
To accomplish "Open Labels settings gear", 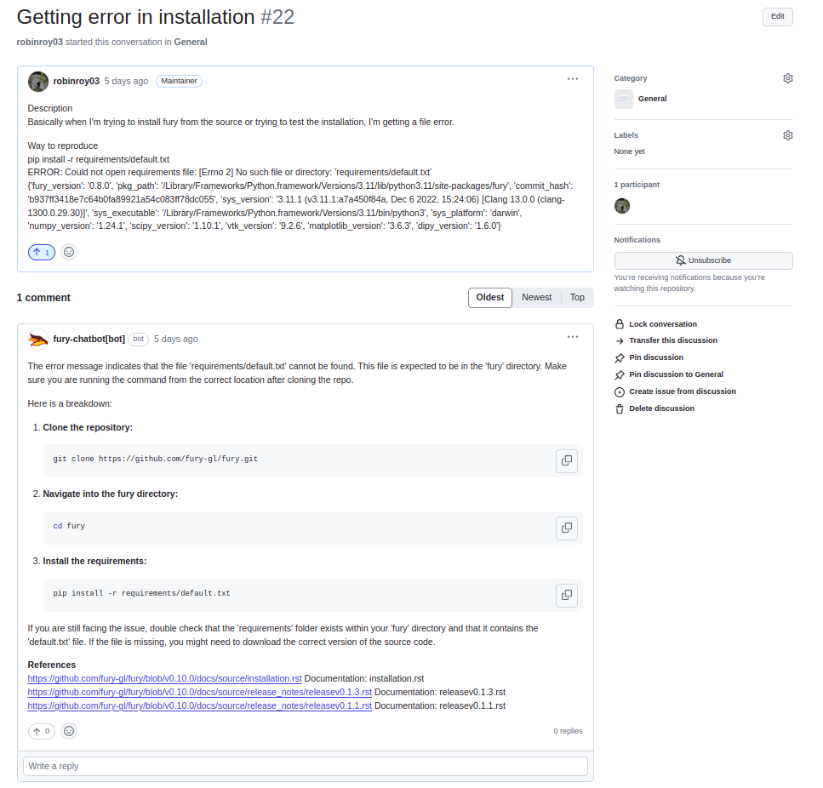I will click(x=787, y=135).
